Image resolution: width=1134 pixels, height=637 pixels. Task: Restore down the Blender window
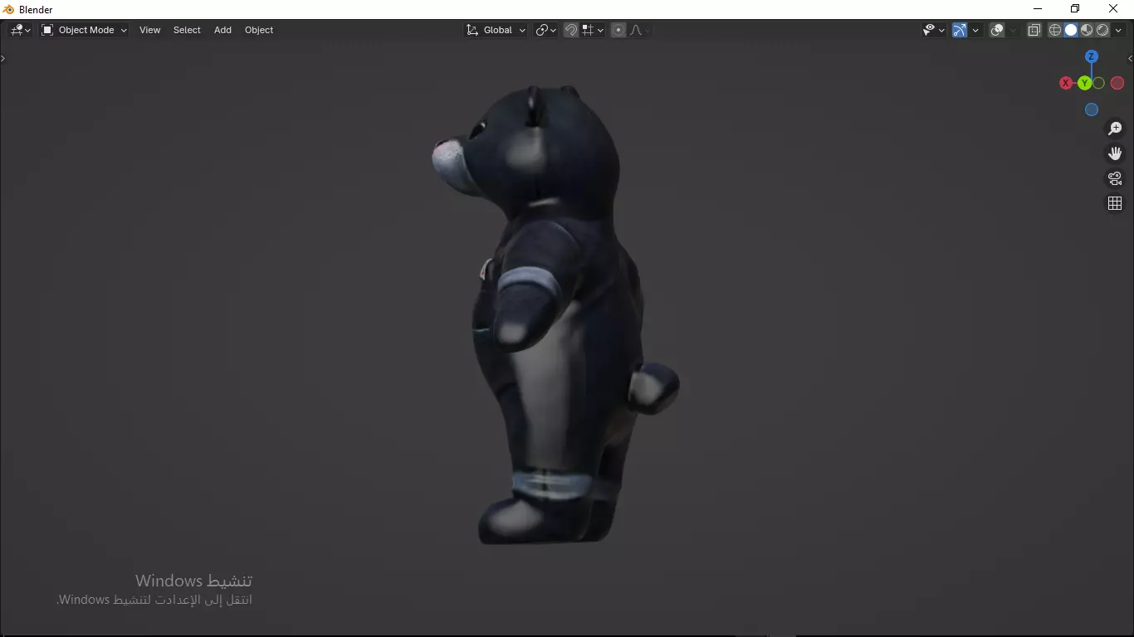(1075, 9)
